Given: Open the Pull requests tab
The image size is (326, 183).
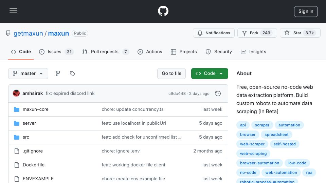Looking at the screenshot, I should point(106,52).
